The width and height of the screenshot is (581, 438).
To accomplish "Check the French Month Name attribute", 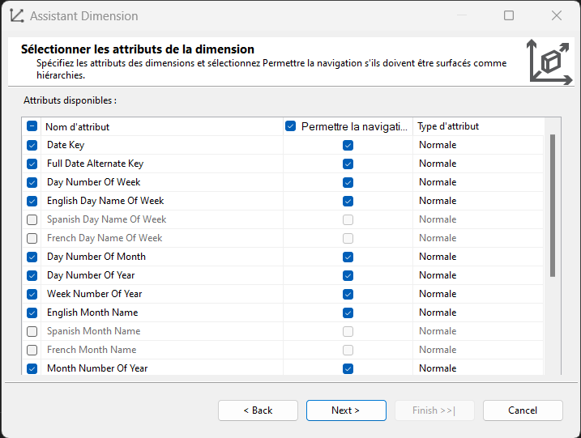I will (x=32, y=350).
